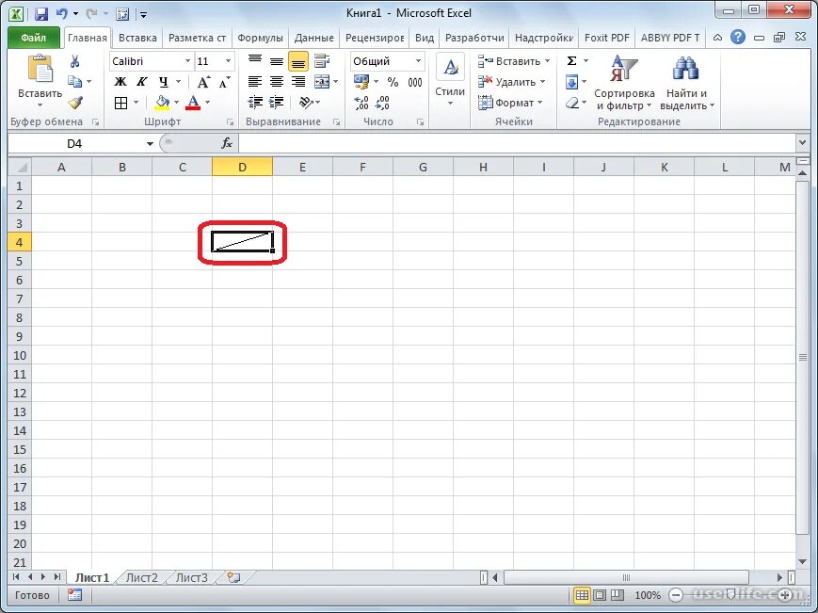Apply yellow fill color to cell

pyautogui.click(x=162, y=103)
